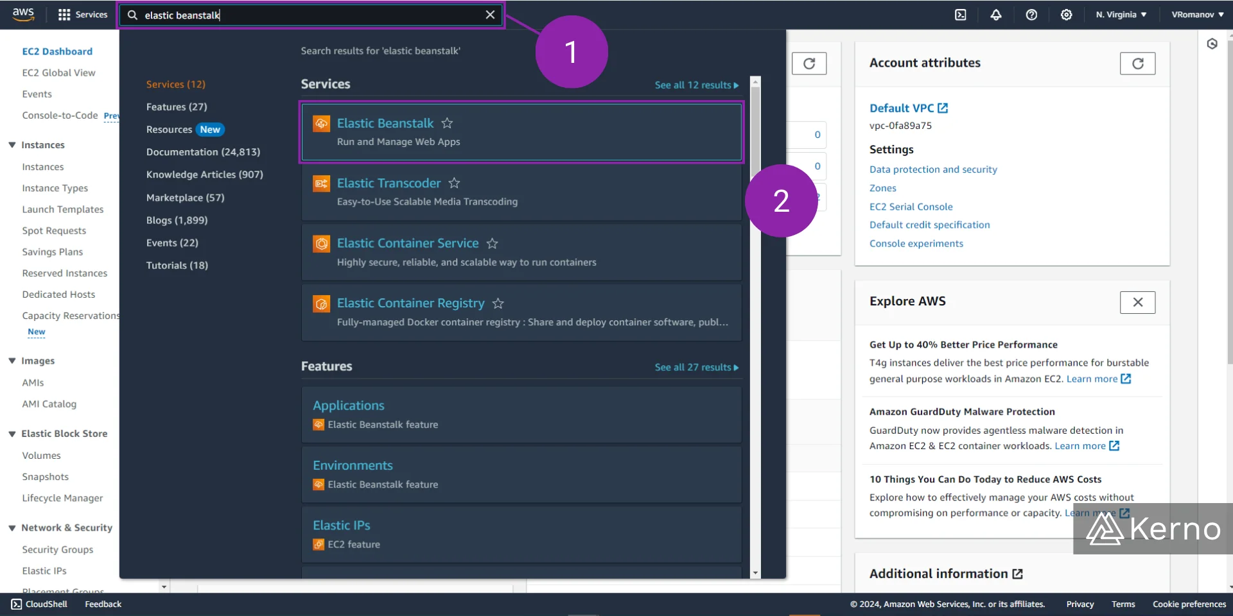Viewport: 1233px width, 616px height.
Task: Click the down arrow of results scrollbar
Action: (755, 572)
